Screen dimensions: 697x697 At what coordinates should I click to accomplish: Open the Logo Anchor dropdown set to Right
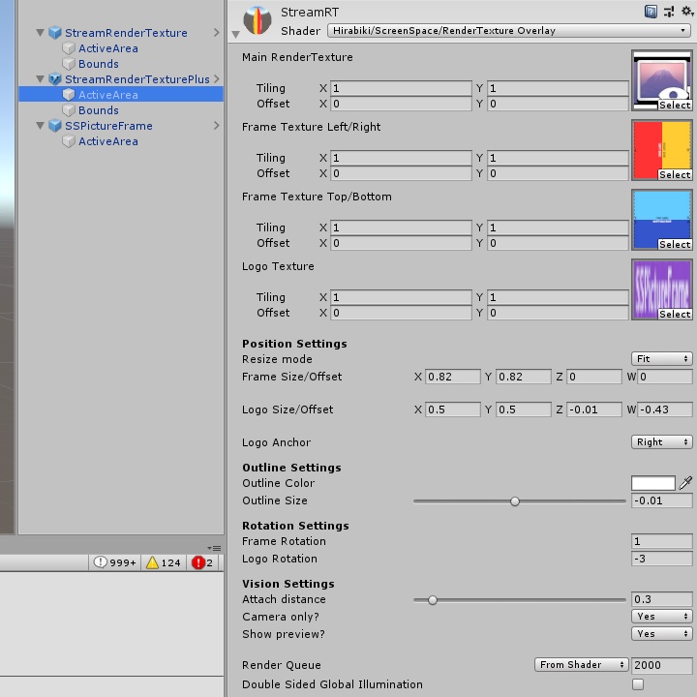(x=662, y=441)
